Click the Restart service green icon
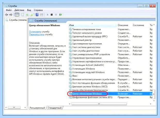 (60, 15)
